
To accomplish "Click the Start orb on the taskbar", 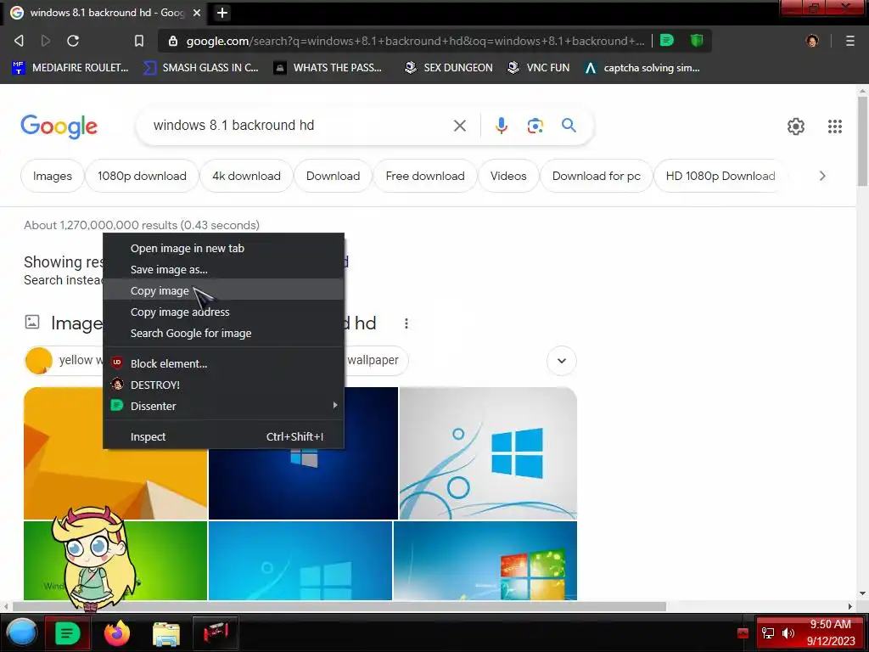I will (x=21, y=632).
